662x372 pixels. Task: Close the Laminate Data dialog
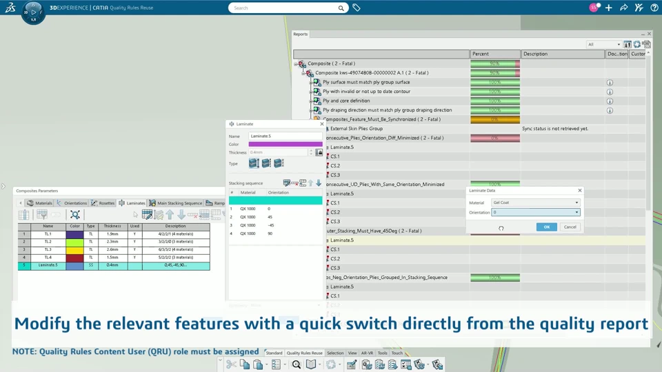click(x=580, y=190)
